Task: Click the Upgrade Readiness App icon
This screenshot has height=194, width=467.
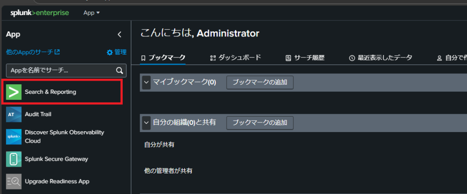Action: tap(14, 181)
